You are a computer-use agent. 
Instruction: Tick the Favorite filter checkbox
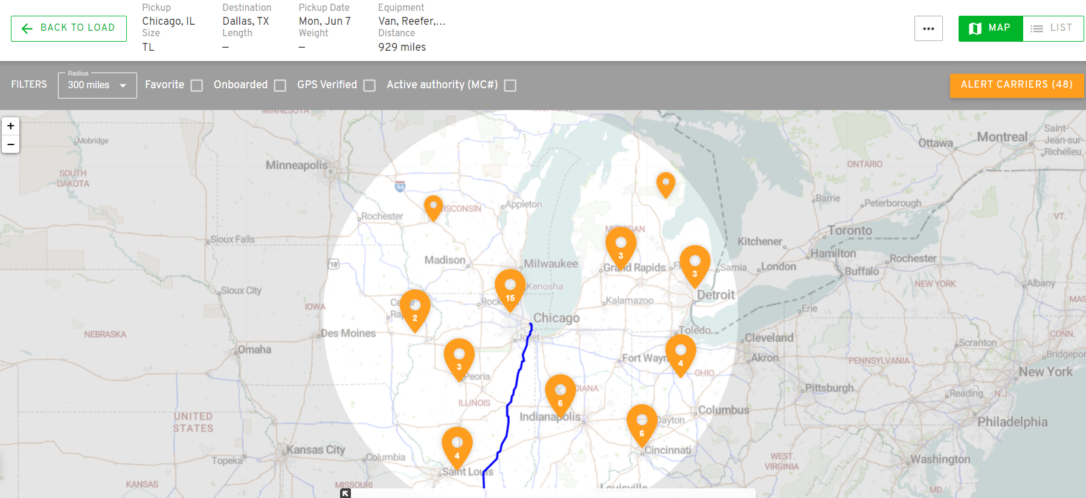pos(197,86)
